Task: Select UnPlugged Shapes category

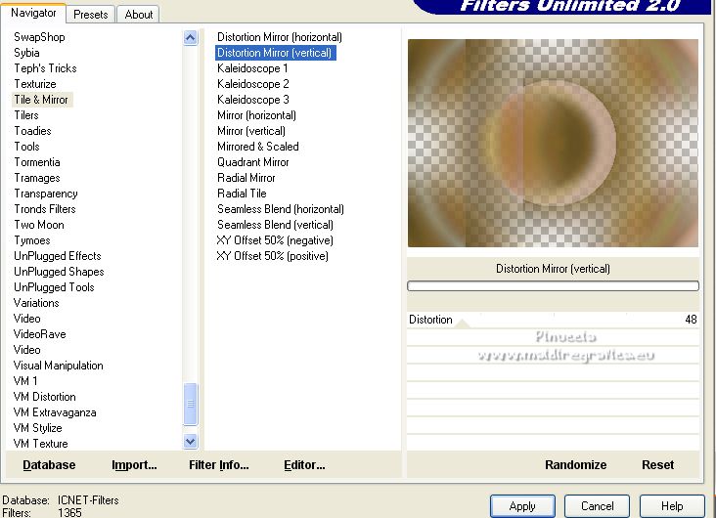Action: (x=59, y=272)
